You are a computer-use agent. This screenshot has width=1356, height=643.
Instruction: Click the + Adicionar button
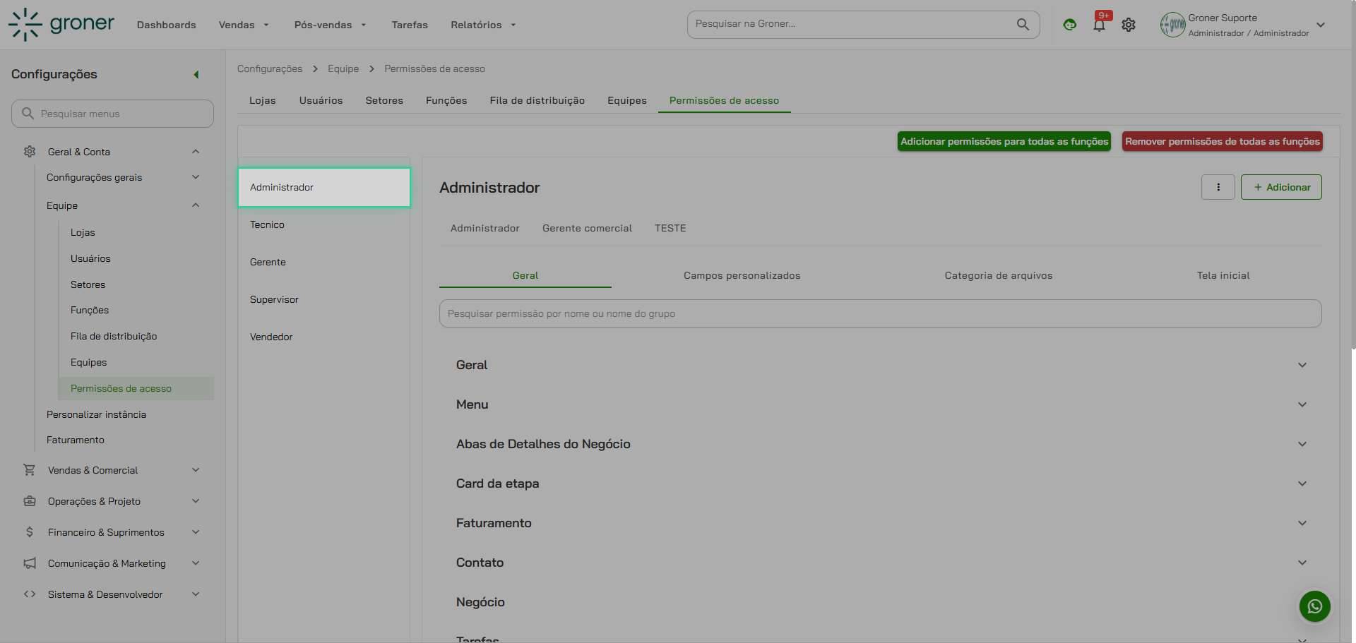pos(1281,187)
